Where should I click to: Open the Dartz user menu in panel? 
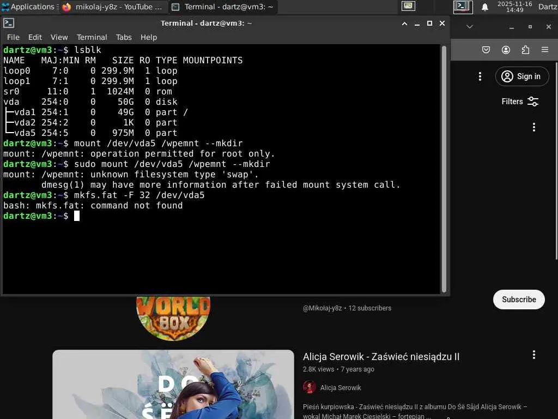[548, 7]
